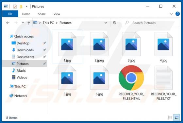This screenshot has height=123, width=183.
Task: Select the 2.jpeg image file
Action: (99, 47)
